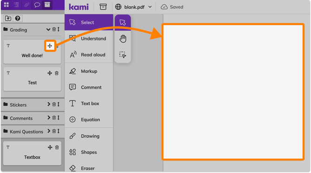Select the archive box tab icon
Viewport: 311px width, 173px height.
pyautogui.click(x=47, y=5)
